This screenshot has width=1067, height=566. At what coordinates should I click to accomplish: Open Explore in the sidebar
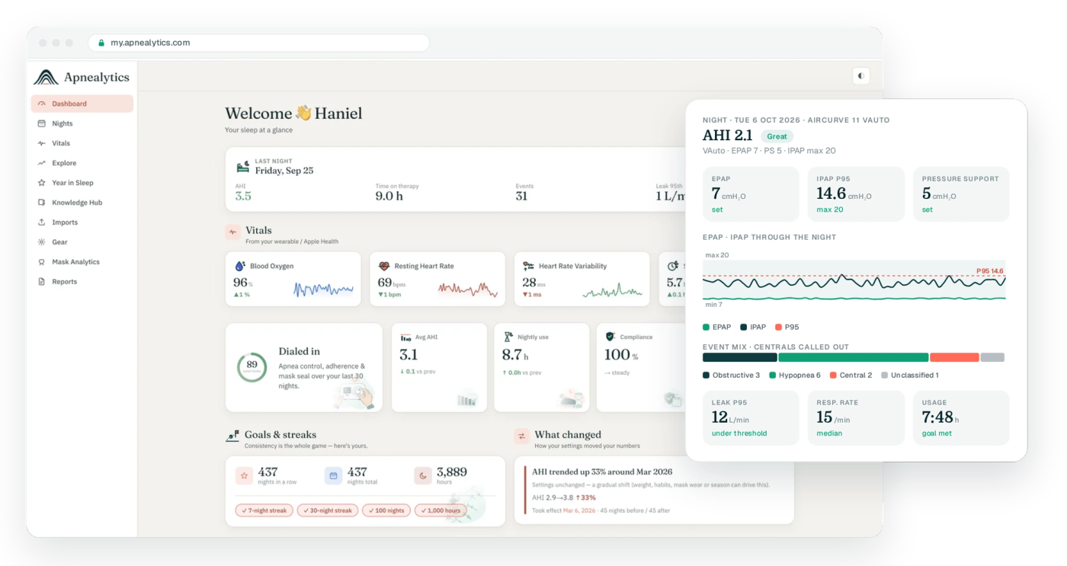pyautogui.click(x=82, y=163)
